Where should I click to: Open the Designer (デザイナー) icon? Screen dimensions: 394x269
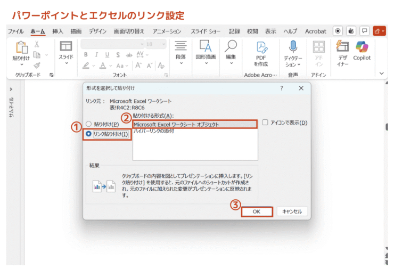[342, 46]
